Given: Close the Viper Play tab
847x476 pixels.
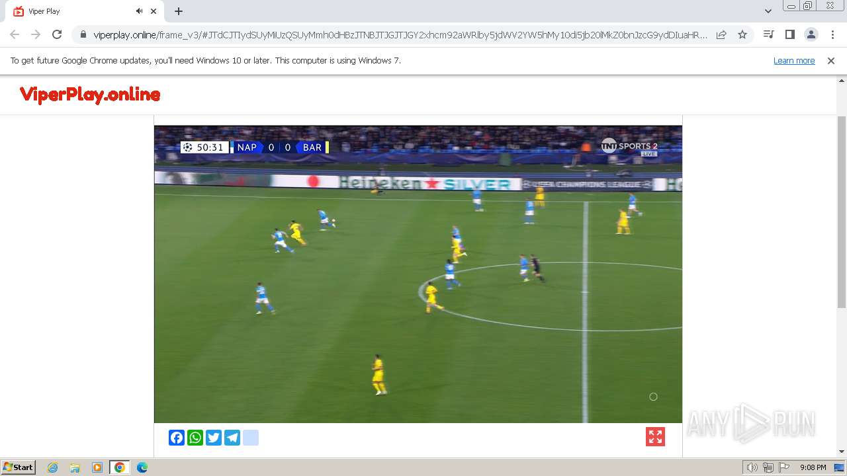Looking at the screenshot, I should (x=154, y=11).
